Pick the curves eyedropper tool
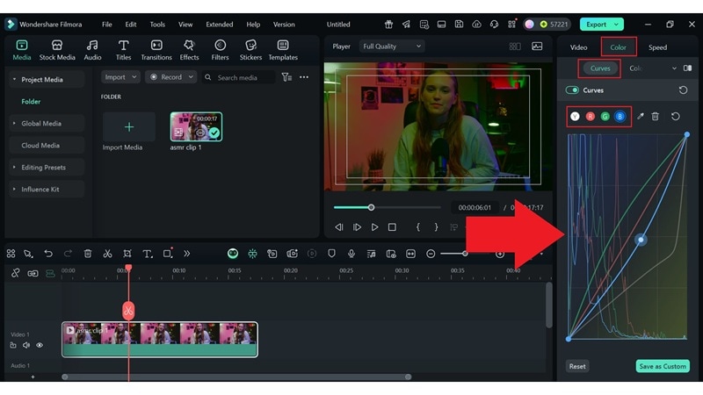Image resolution: width=703 pixels, height=395 pixels. pyautogui.click(x=641, y=117)
